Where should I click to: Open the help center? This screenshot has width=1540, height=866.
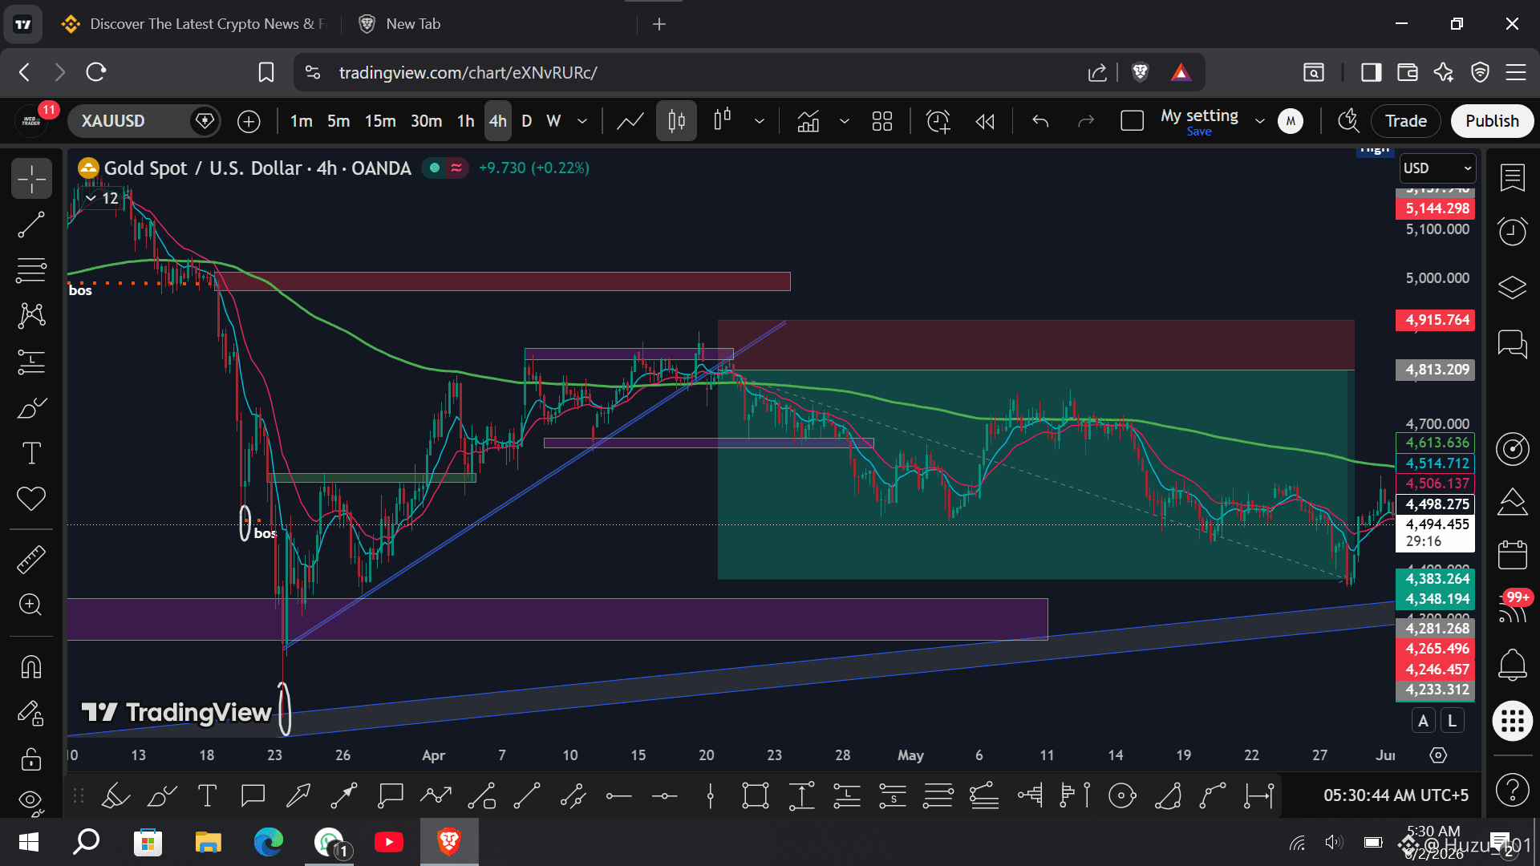(1512, 791)
